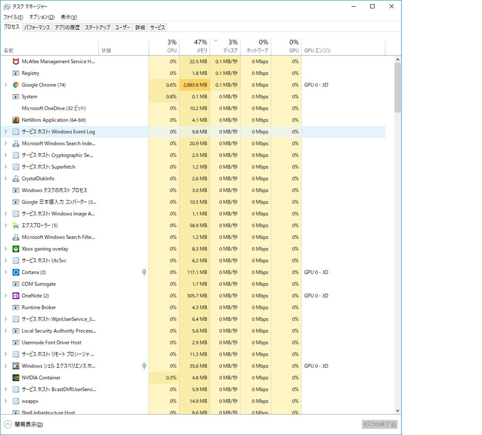Click the UtcSvc service host gear icon
The image size is (482, 435).
coord(16,261)
